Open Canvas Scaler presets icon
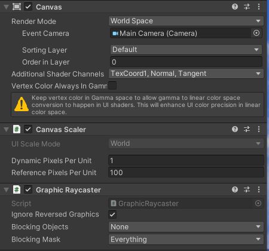The width and height of the screenshot is (269, 251). tap(247, 129)
